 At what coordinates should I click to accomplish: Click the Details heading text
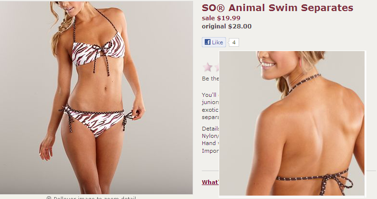pyautogui.click(x=211, y=129)
